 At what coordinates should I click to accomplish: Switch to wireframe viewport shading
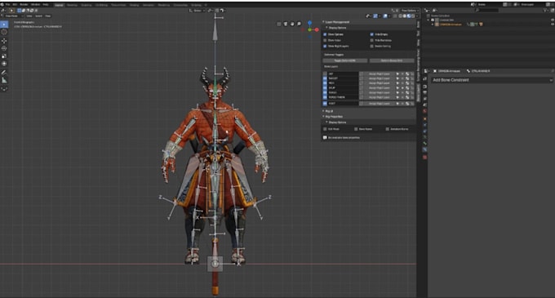(400, 16)
